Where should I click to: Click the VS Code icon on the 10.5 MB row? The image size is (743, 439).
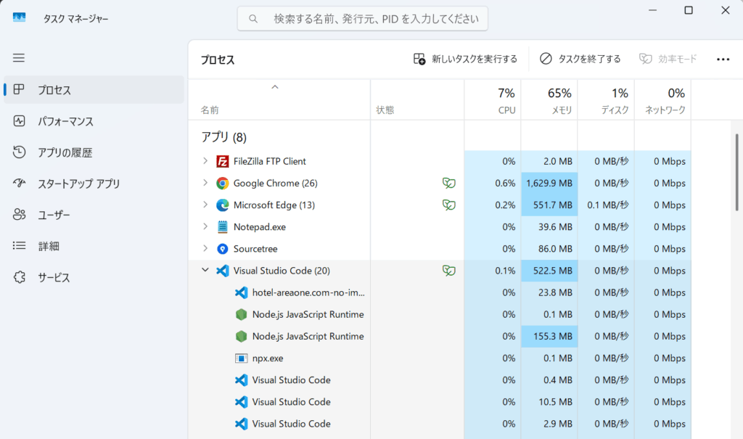coord(241,401)
